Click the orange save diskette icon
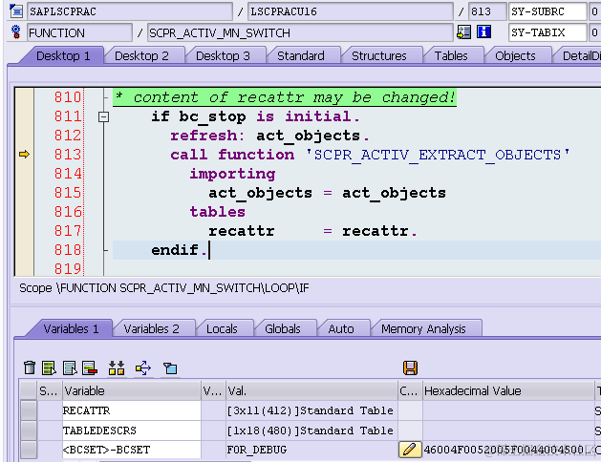The width and height of the screenshot is (601, 462). tap(410, 367)
